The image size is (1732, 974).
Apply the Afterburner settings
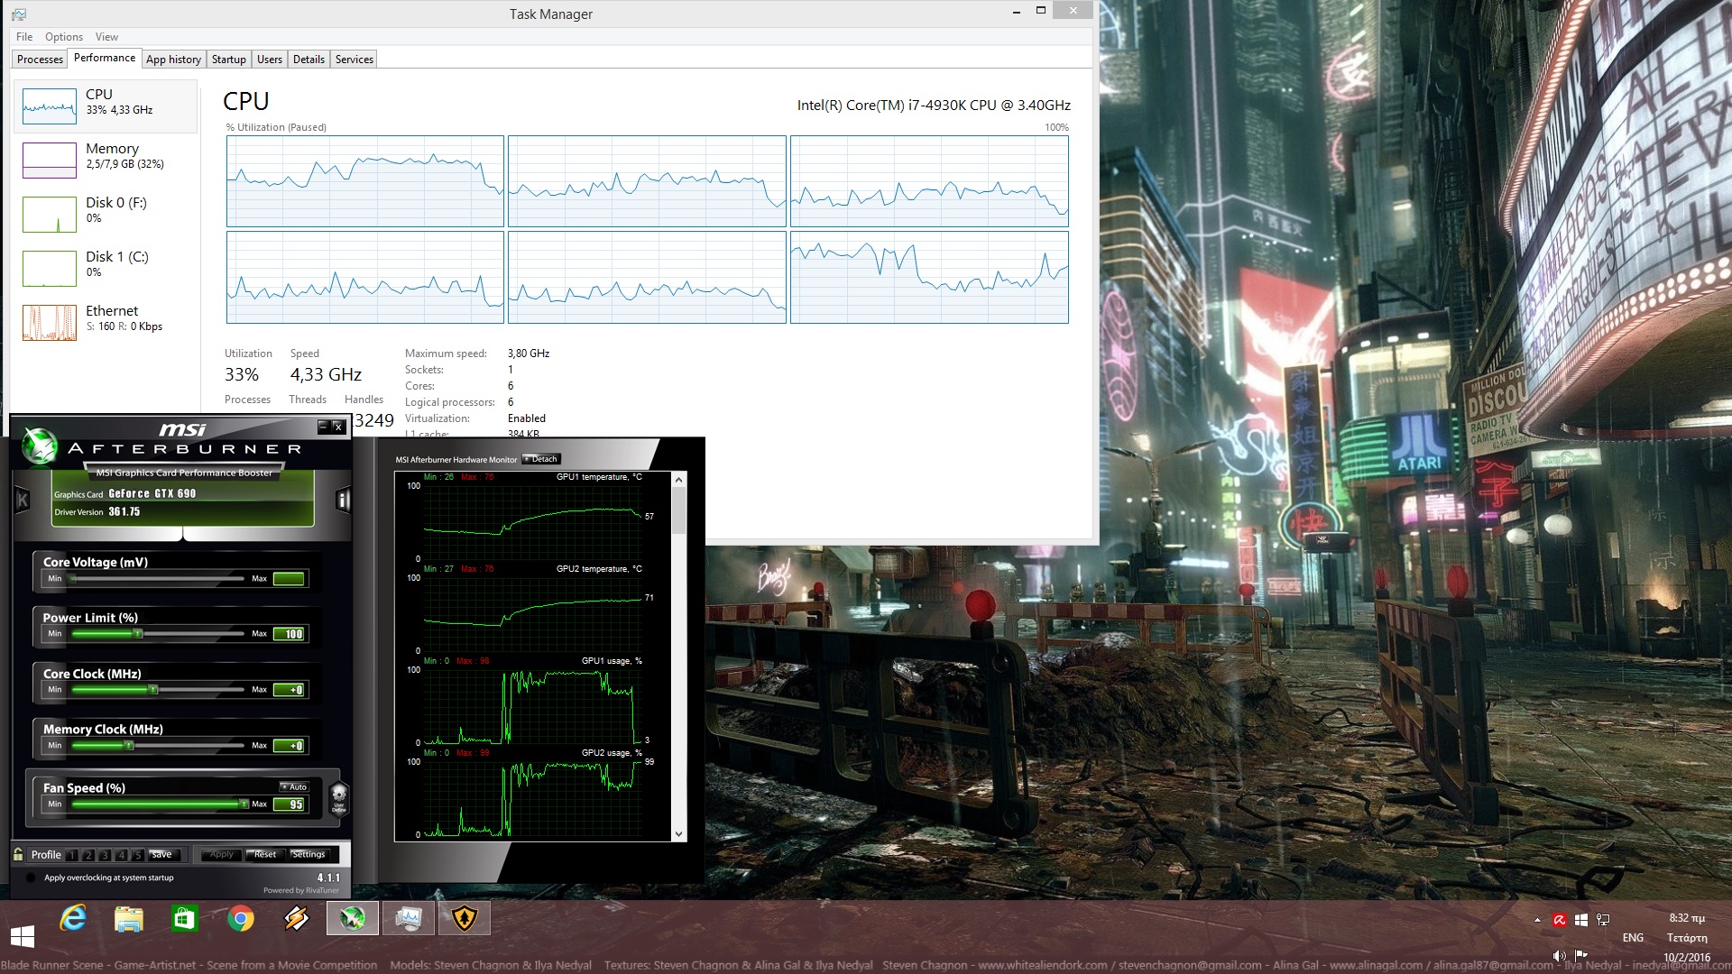[x=221, y=854]
